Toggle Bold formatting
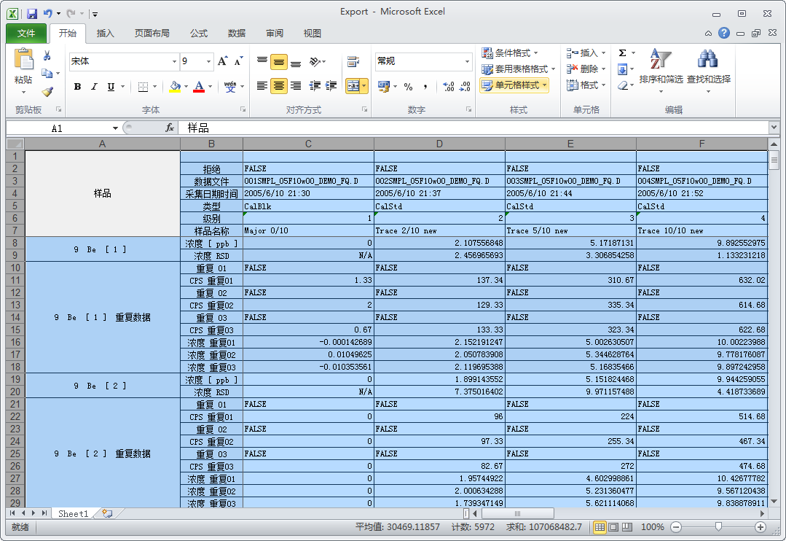786x541 pixels. (x=77, y=87)
